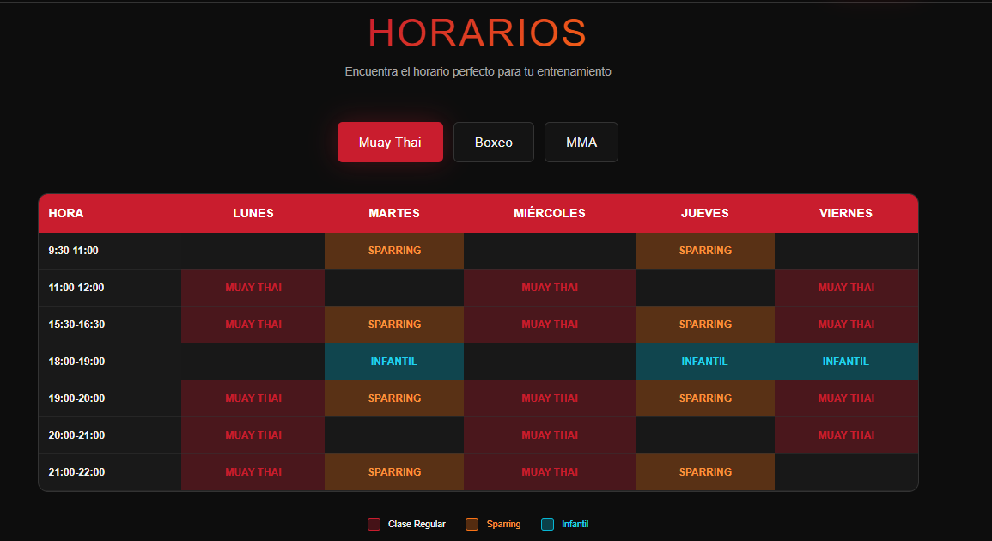Click the MIÉRCOLES column header
Screen dimensions: 992x541
(x=550, y=213)
